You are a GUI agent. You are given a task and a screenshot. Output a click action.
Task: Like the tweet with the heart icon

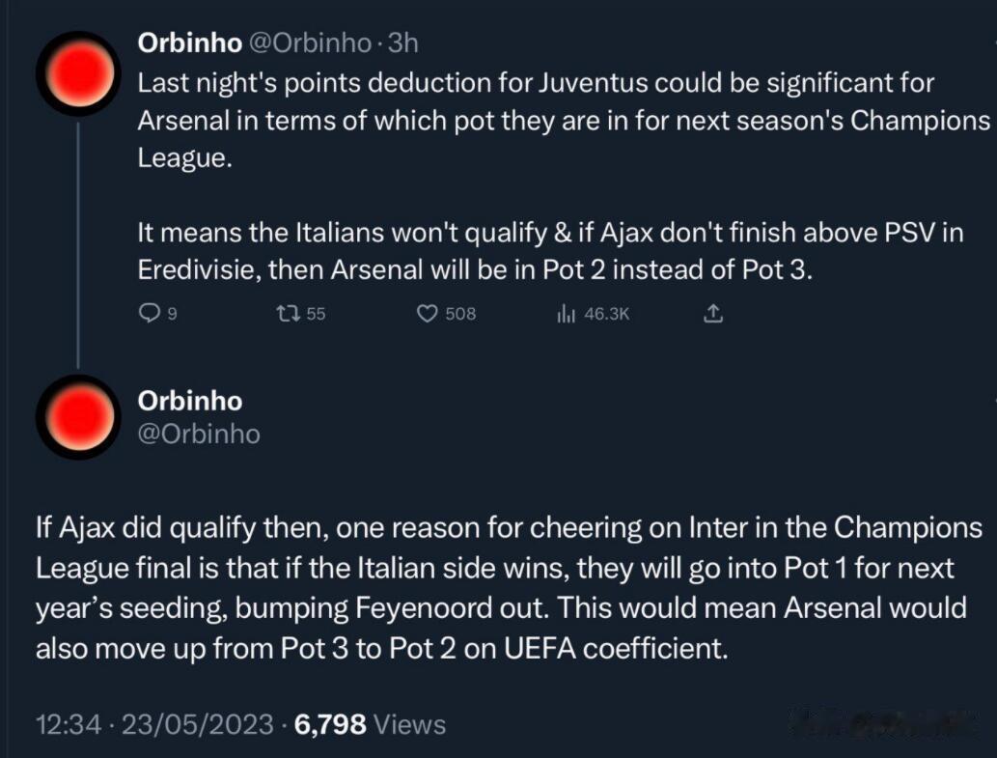point(428,314)
